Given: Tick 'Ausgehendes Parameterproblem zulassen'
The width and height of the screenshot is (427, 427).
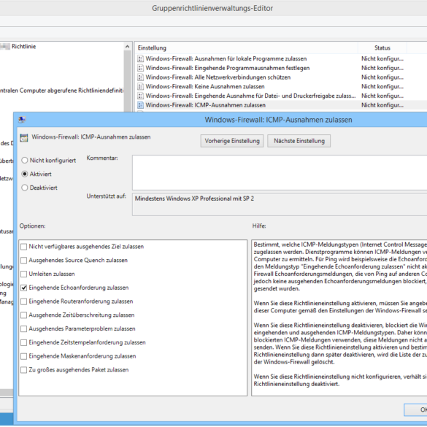Looking at the screenshot, I should click(x=24, y=328).
